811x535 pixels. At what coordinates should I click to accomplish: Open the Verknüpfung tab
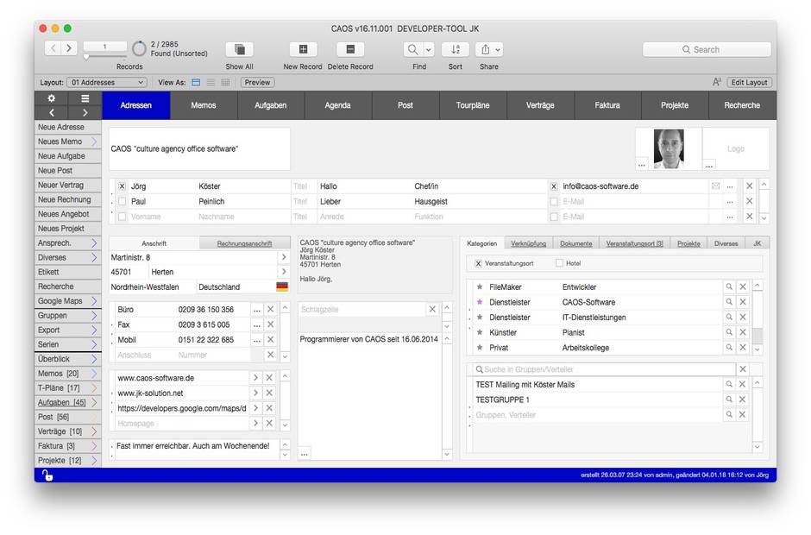(528, 243)
